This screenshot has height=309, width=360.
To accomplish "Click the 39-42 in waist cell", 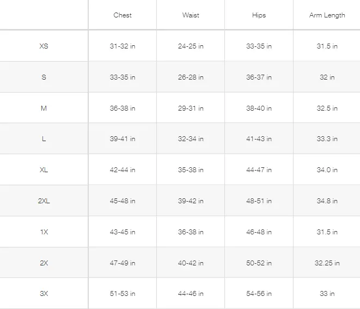I will pos(191,201).
